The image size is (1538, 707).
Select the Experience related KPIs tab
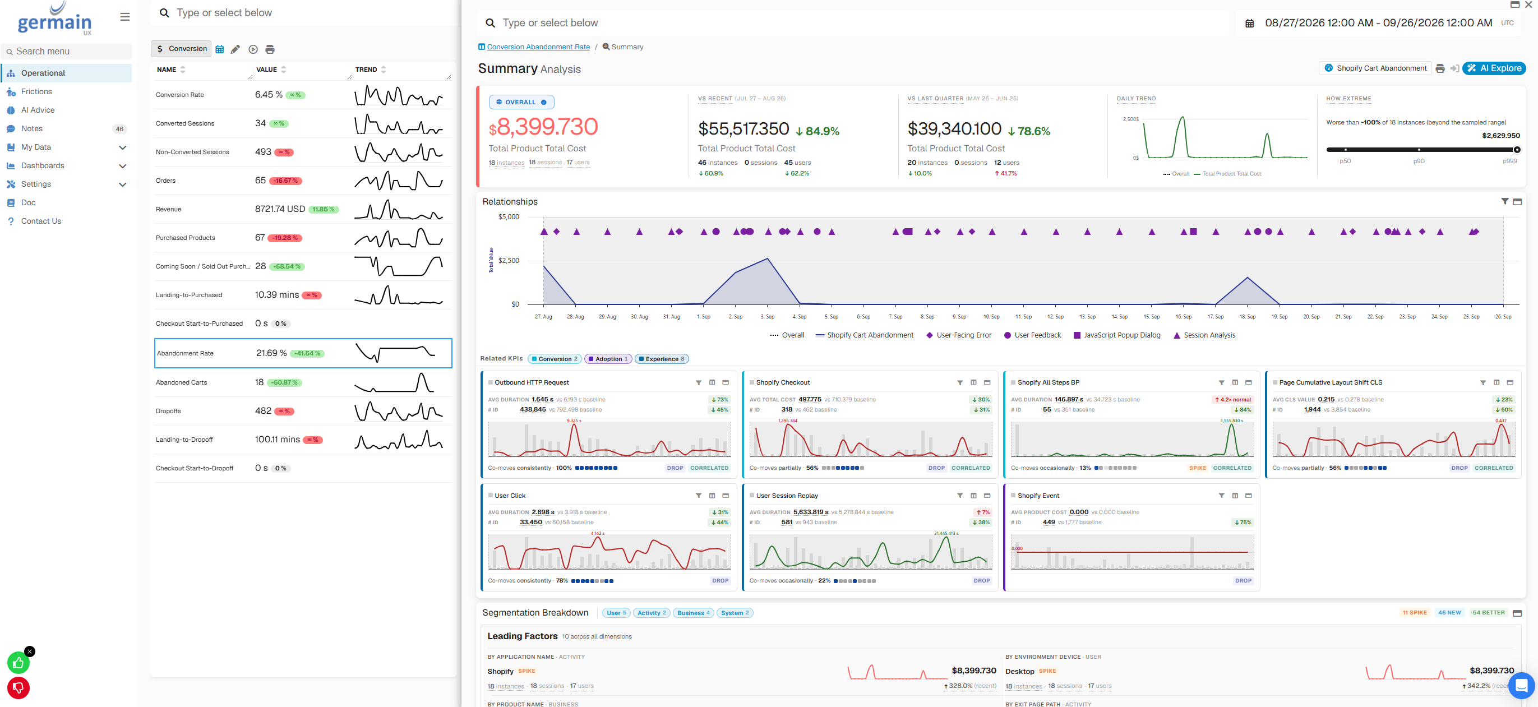(662, 359)
